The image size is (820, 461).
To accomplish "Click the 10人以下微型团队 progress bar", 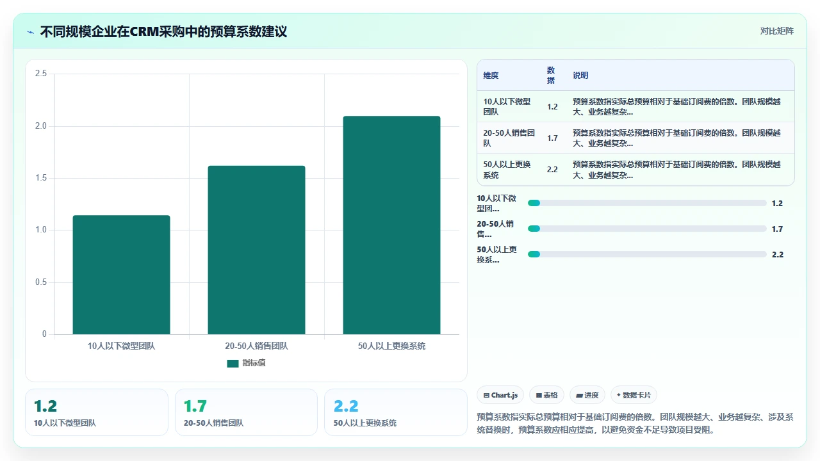I will click(x=647, y=203).
